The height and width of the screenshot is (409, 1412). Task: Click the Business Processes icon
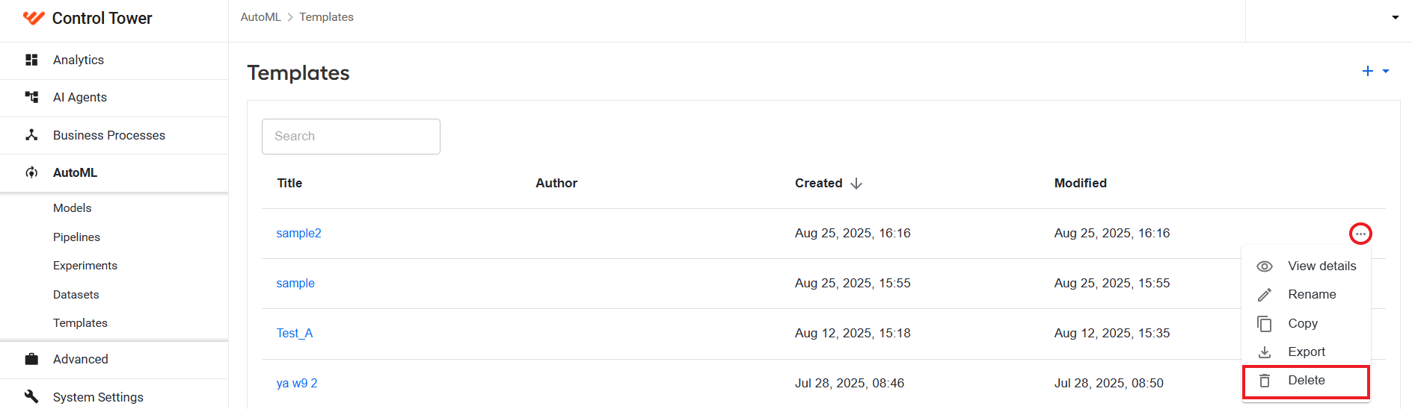tap(31, 135)
